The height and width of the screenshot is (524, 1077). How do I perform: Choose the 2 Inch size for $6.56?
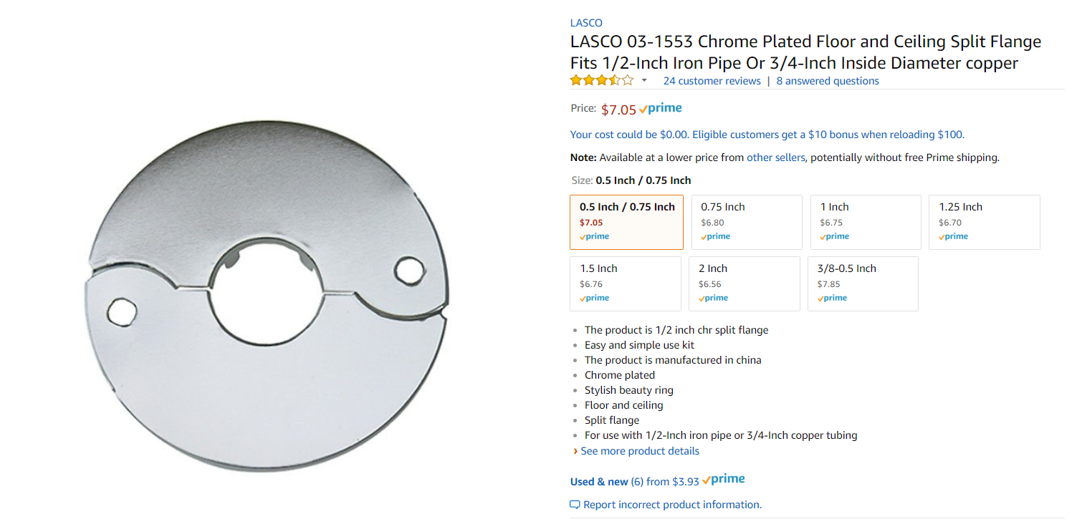click(x=745, y=283)
